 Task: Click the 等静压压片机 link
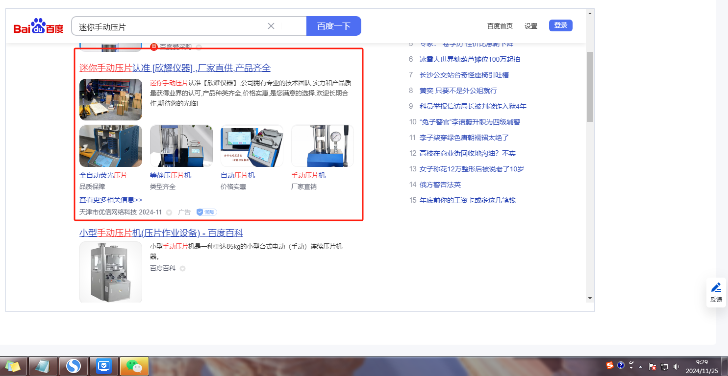(171, 175)
